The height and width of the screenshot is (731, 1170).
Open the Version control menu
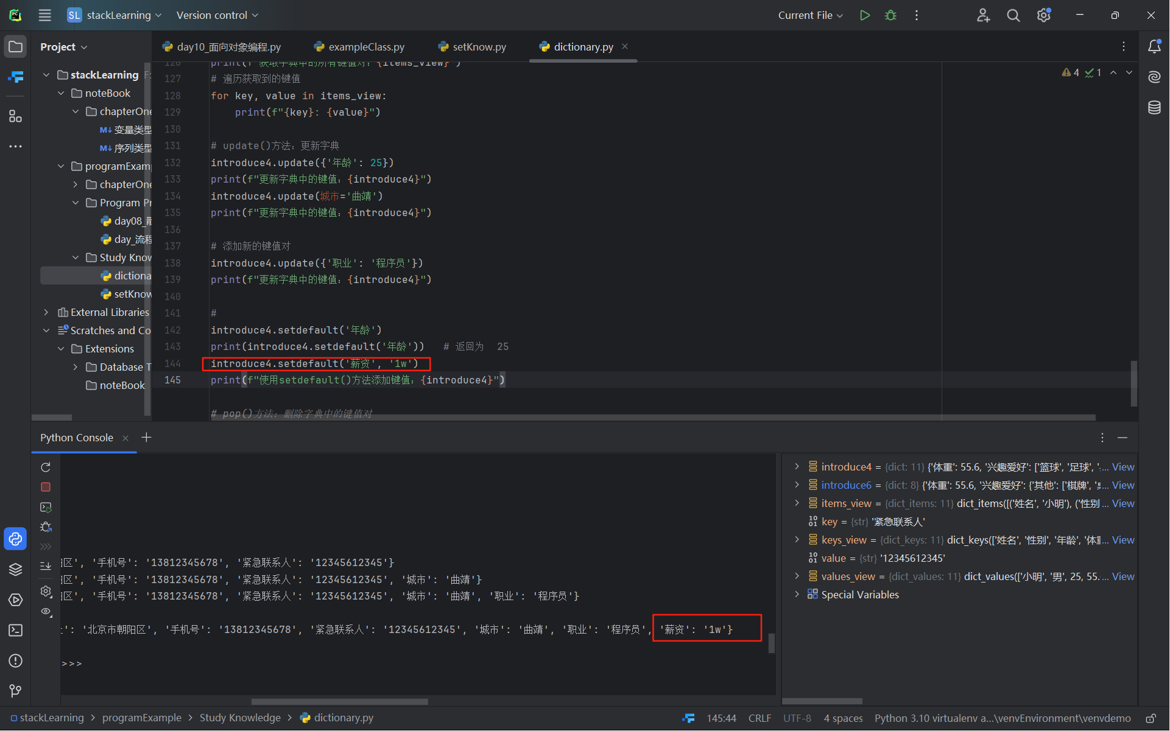[x=217, y=15]
